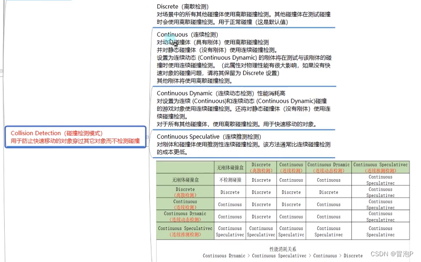This screenshot has height=262, width=421.
Task: Click the 'Discrete' cell in 无刚体碰撞盒 row, Discrete column
Action: 261,180
